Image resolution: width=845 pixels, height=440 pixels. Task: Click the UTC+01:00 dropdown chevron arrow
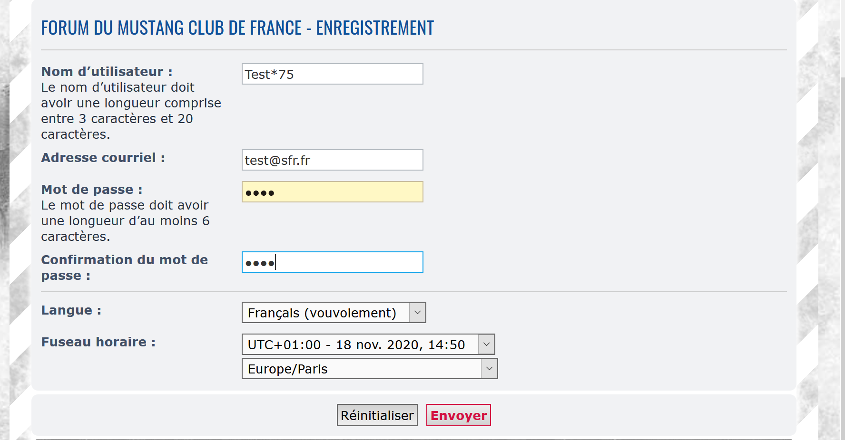(486, 344)
